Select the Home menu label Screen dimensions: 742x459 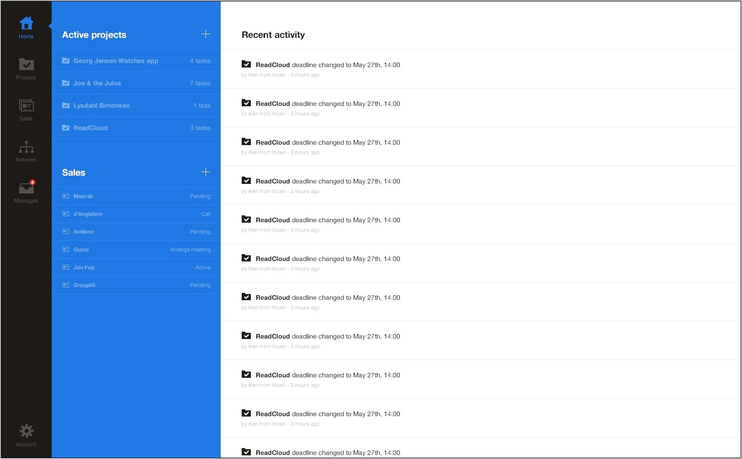click(x=26, y=37)
